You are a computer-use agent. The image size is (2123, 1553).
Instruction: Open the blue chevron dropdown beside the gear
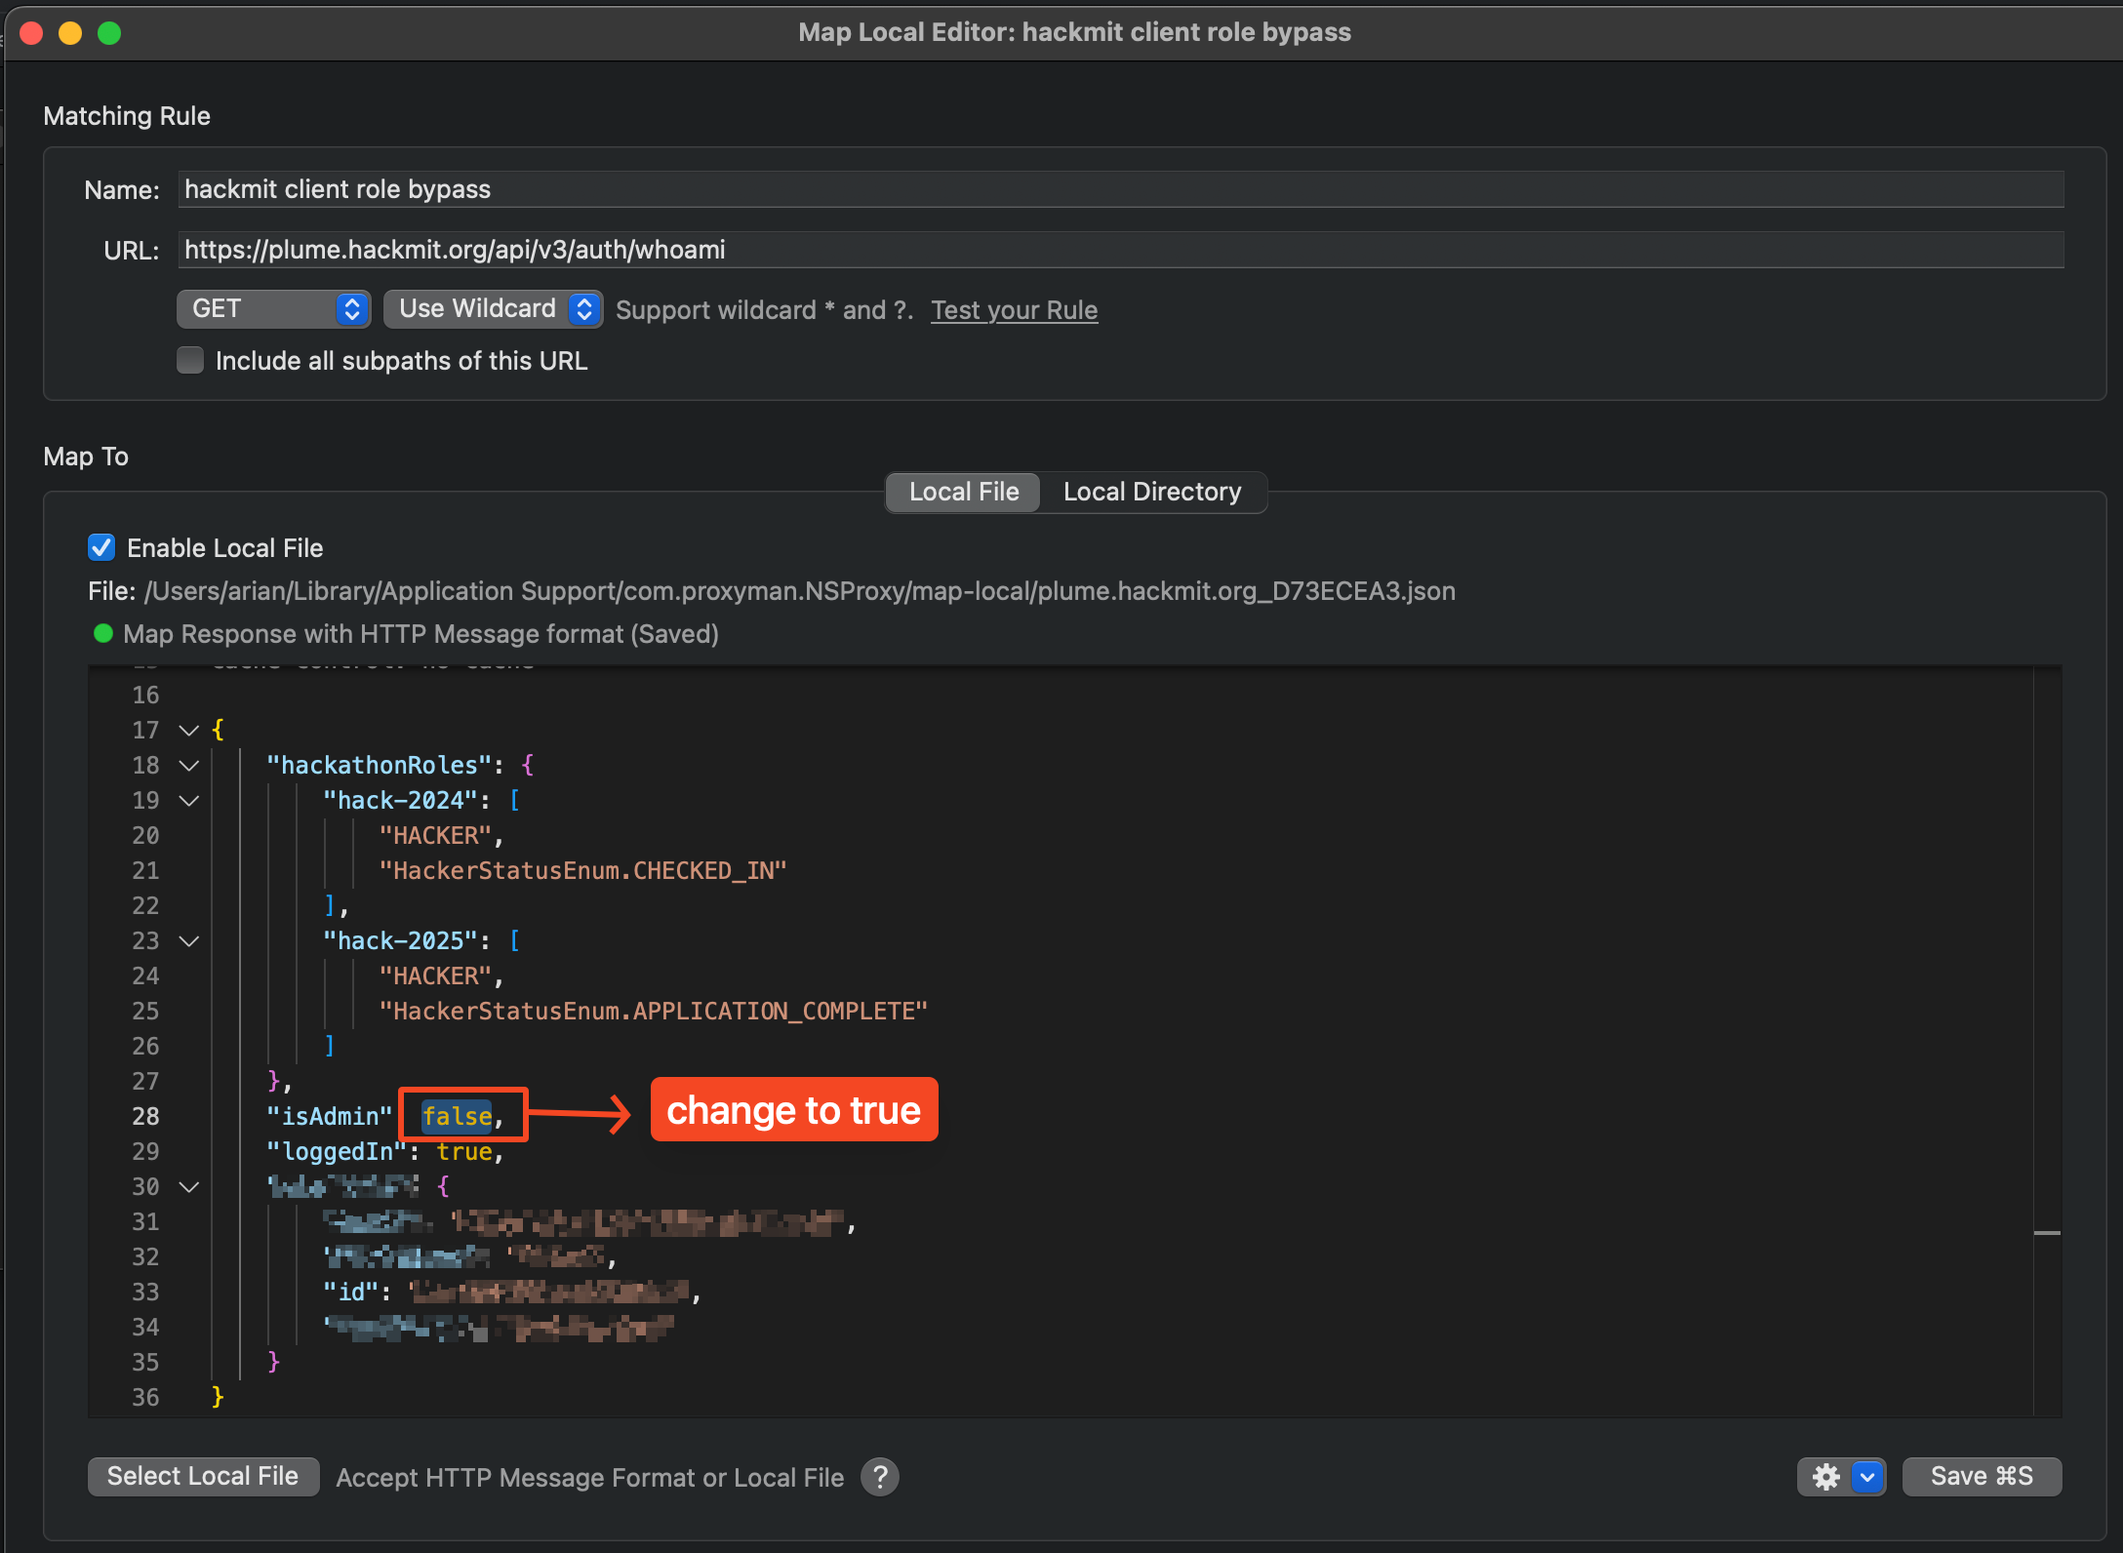pos(1868,1476)
